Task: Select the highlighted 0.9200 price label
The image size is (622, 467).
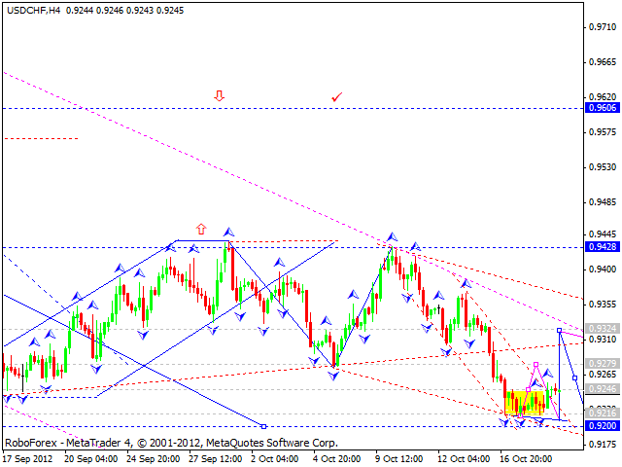Action: [602, 426]
